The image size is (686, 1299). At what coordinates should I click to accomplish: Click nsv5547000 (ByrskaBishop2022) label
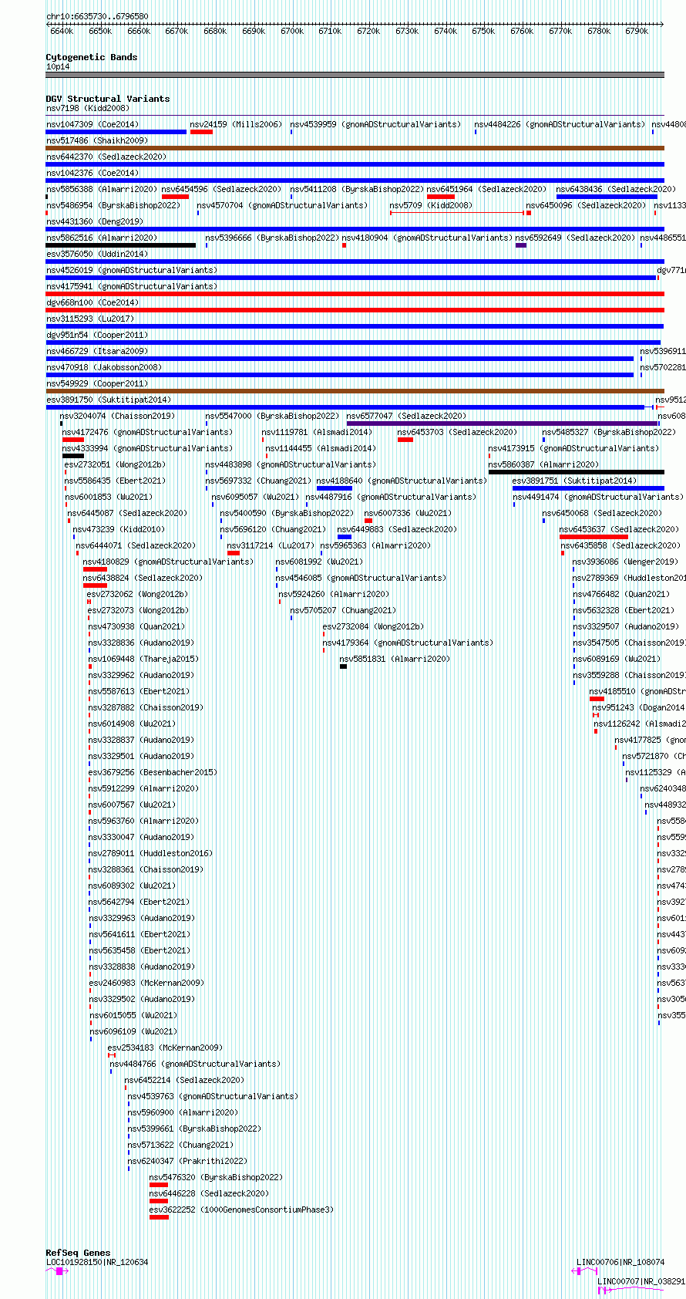(x=272, y=416)
